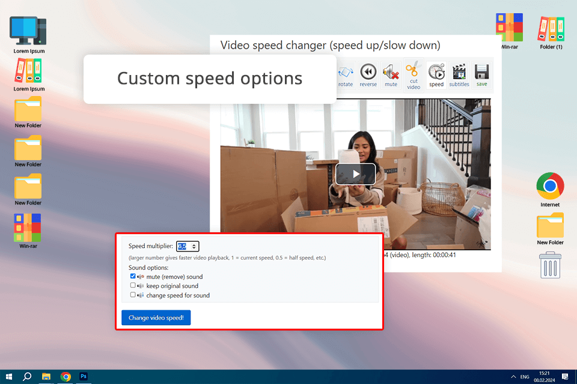Viewport: 577px width, 384px height.
Task: Open the lowest New Folder in left column
Action: [28, 190]
